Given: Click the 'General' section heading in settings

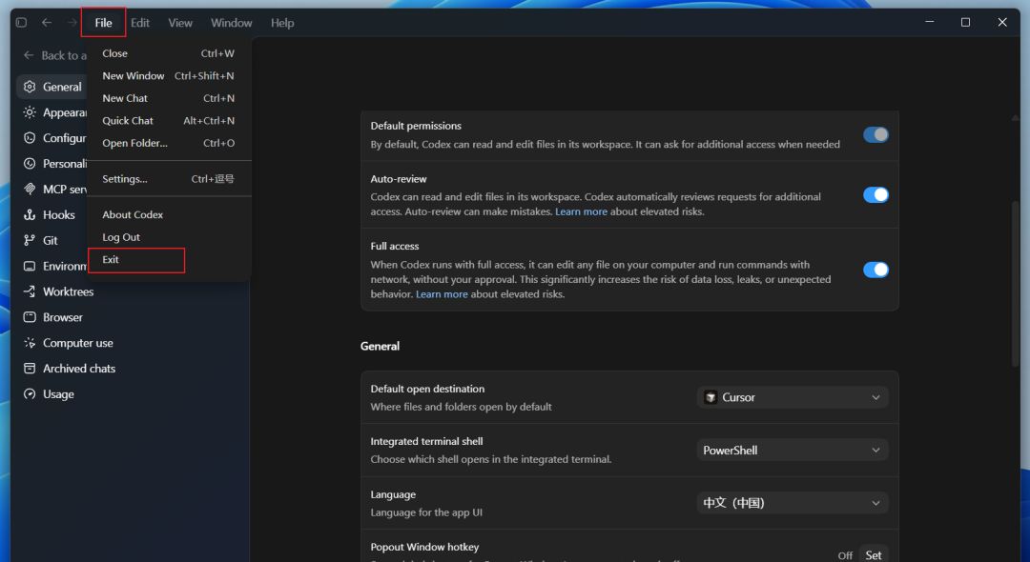Looking at the screenshot, I should [380, 346].
